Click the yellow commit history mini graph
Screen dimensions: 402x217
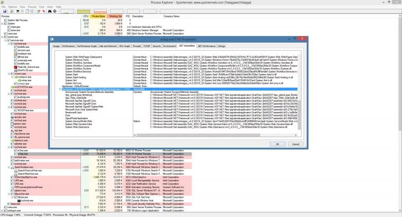tap(84, 11)
